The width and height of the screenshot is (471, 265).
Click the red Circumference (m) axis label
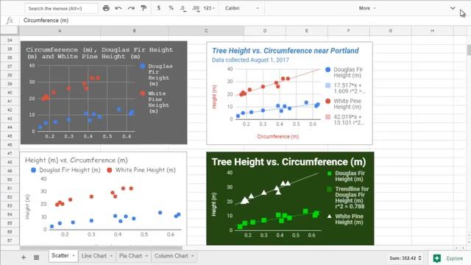pyautogui.click(x=277, y=136)
